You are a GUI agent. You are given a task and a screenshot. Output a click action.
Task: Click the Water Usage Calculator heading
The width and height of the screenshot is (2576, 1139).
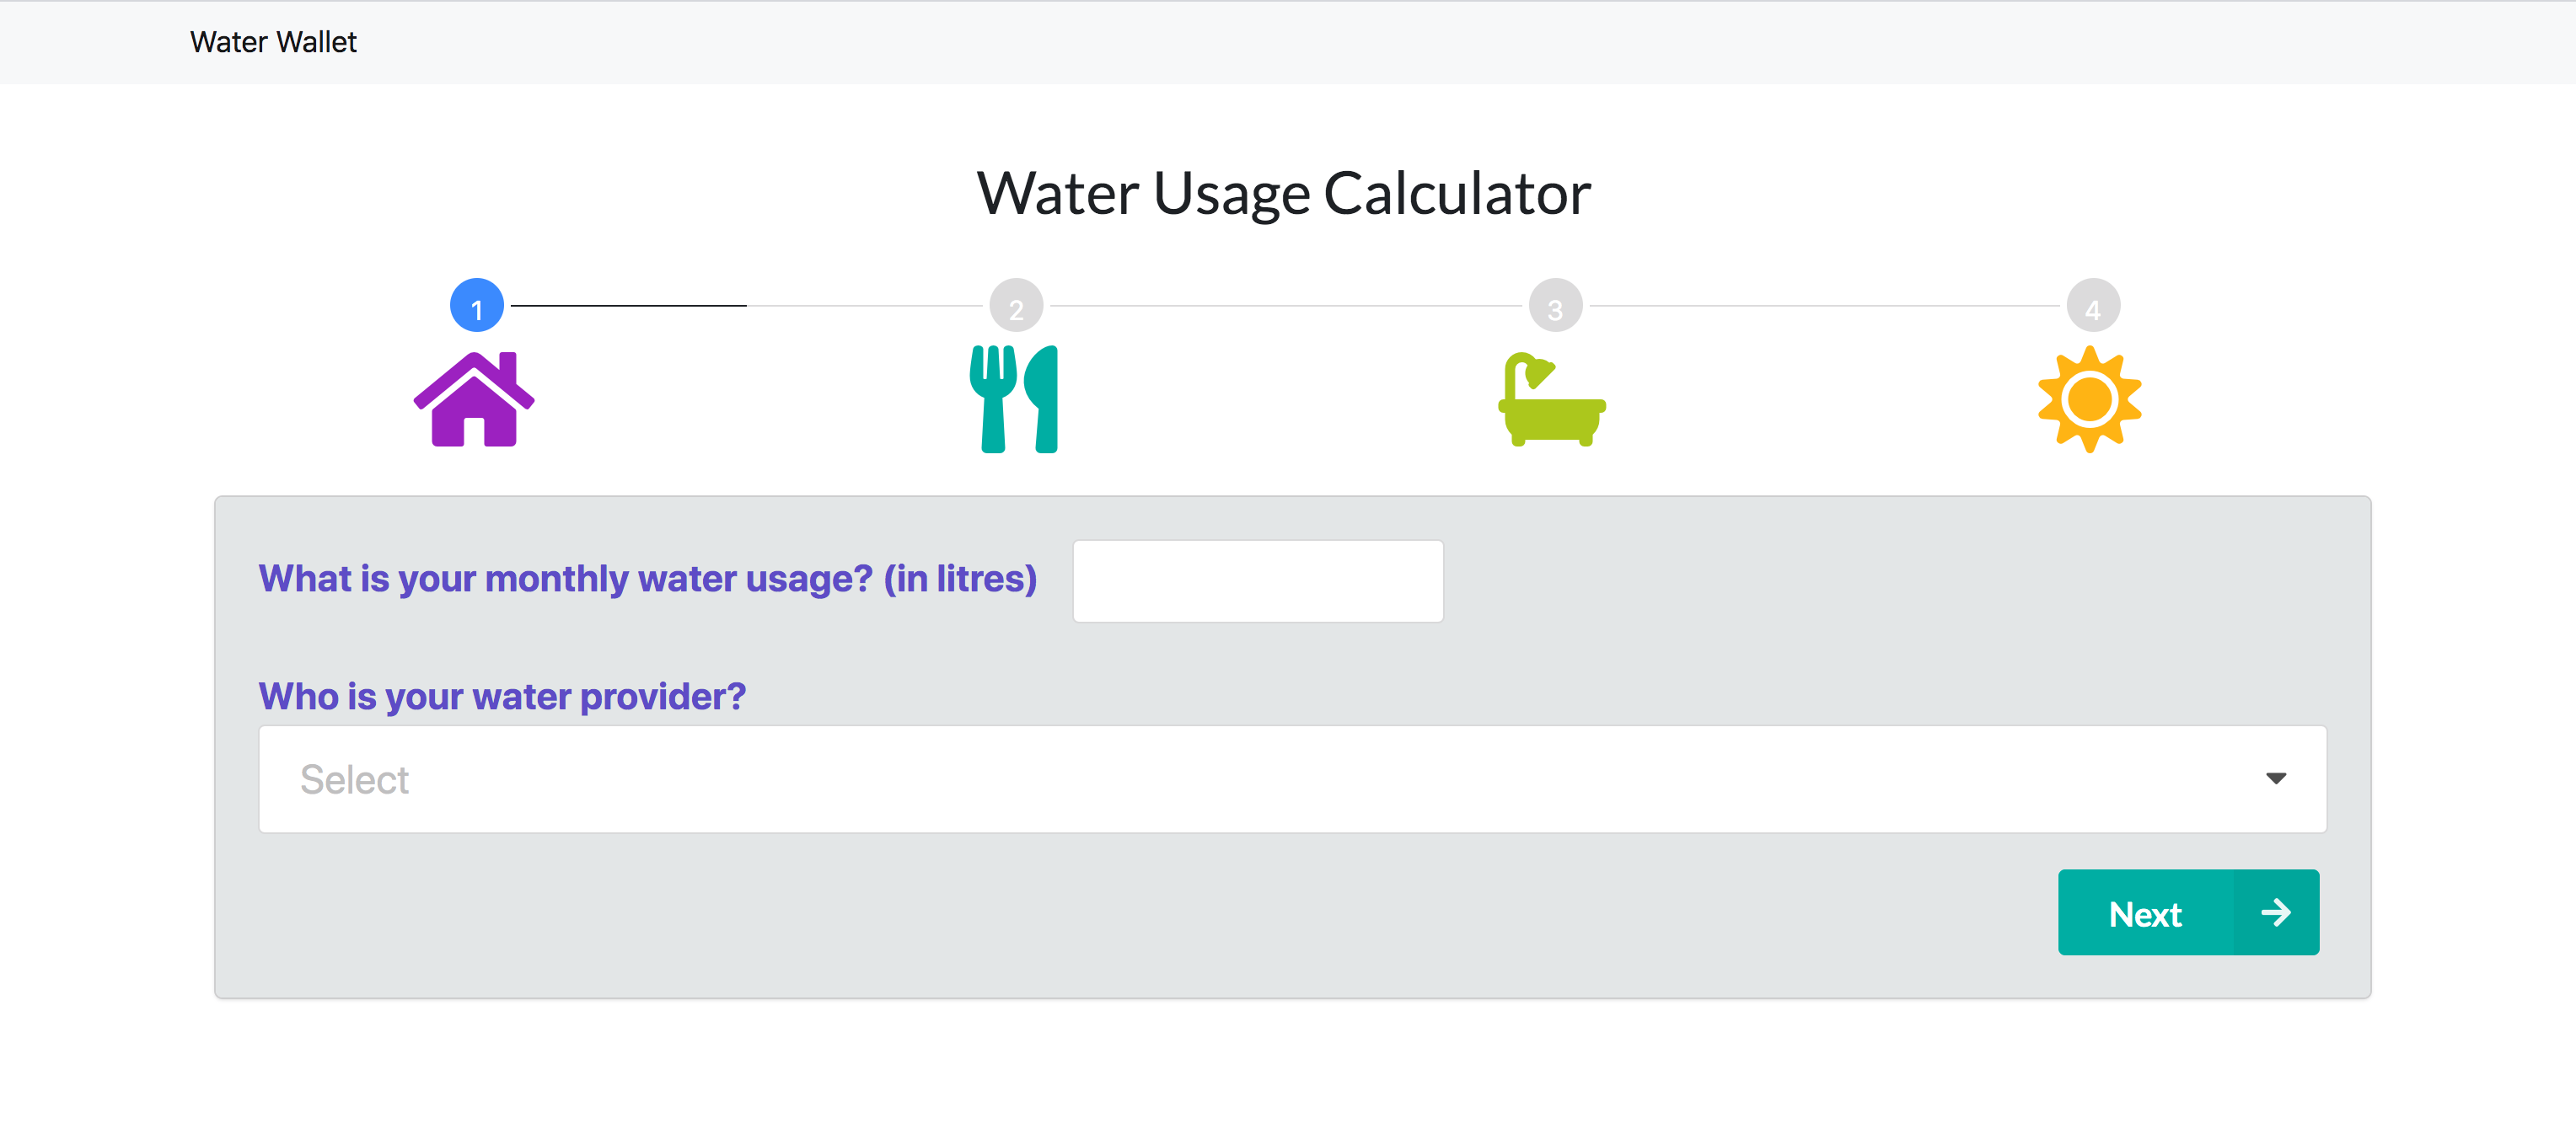point(1283,193)
